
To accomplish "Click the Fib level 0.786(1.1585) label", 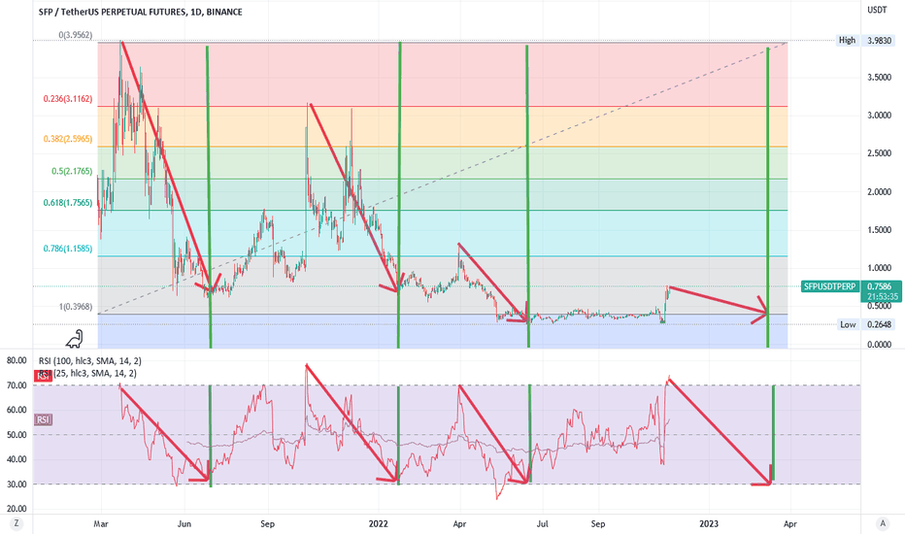I will (68, 249).
